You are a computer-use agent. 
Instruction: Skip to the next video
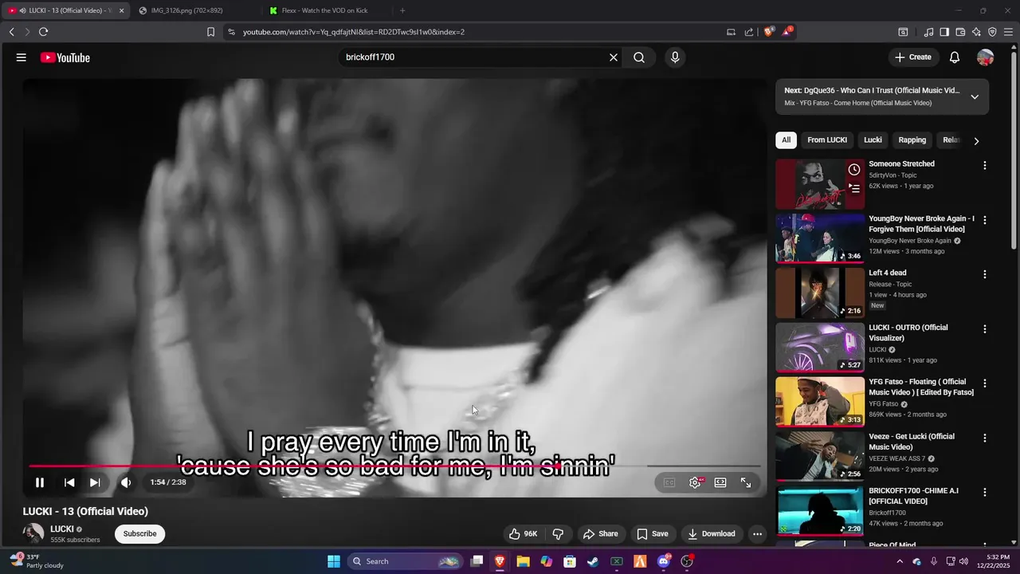95,482
